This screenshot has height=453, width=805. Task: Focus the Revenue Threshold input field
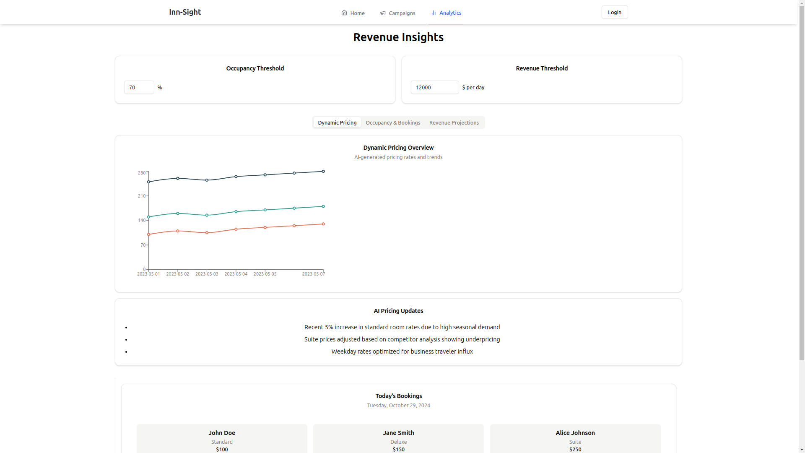434,87
